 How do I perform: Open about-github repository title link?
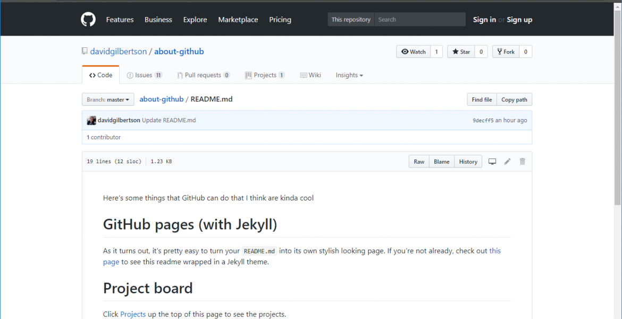(179, 51)
